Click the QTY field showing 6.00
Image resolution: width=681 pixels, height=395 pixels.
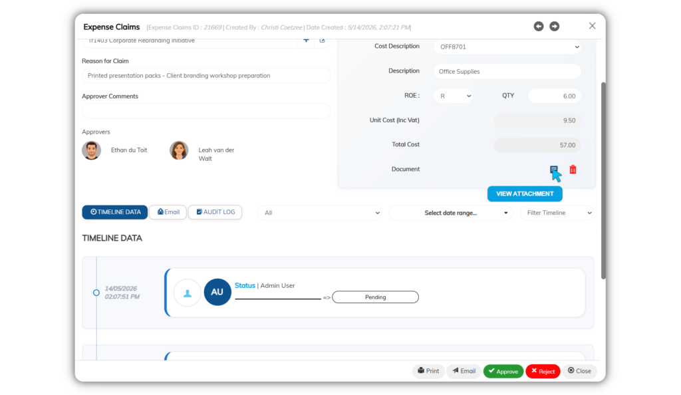point(554,96)
